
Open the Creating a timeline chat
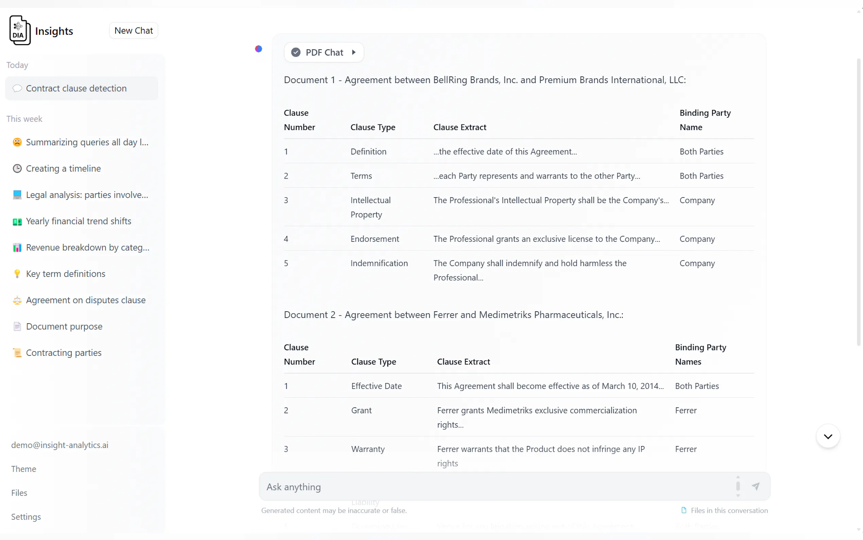coord(82,168)
